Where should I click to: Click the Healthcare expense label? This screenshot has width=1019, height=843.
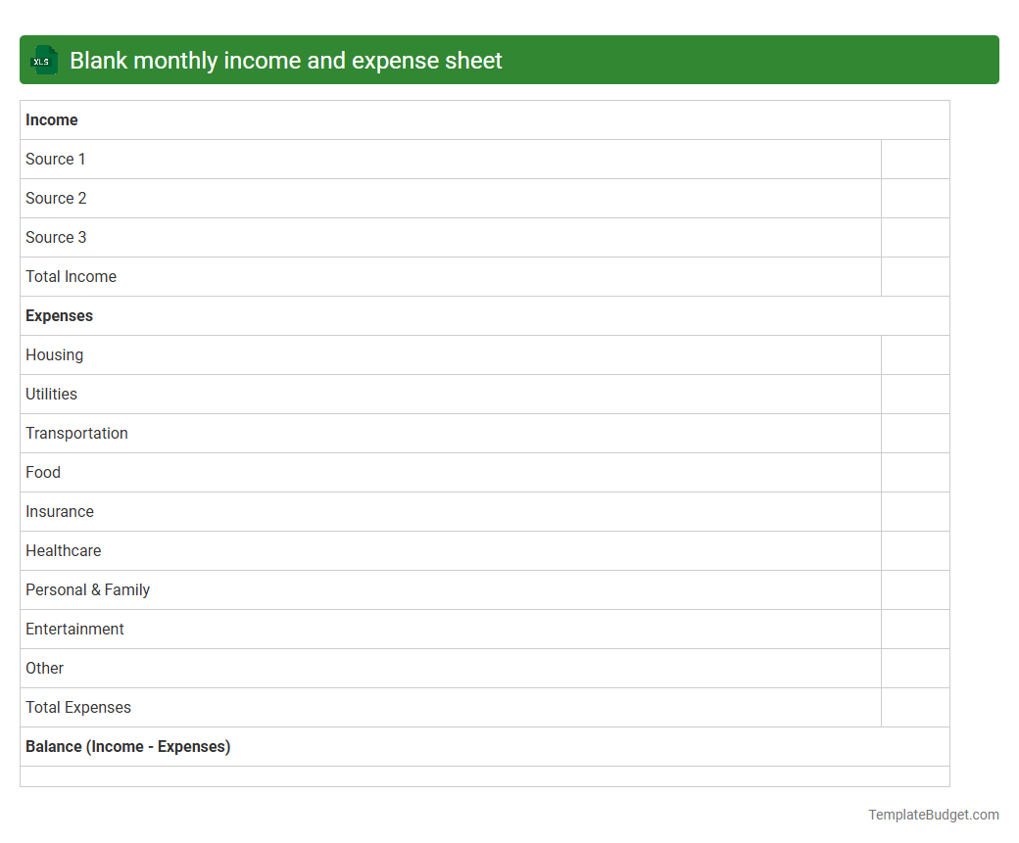63,550
